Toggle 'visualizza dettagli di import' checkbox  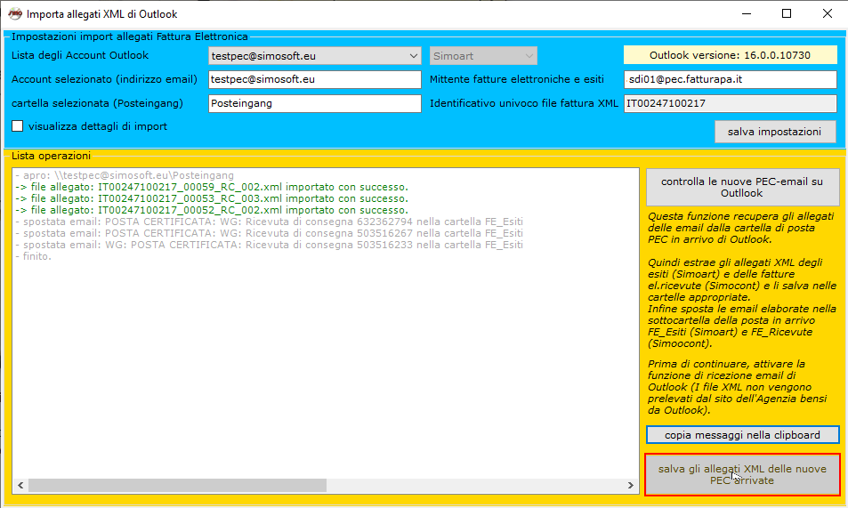pyautogui.click(x=18, y=127)
